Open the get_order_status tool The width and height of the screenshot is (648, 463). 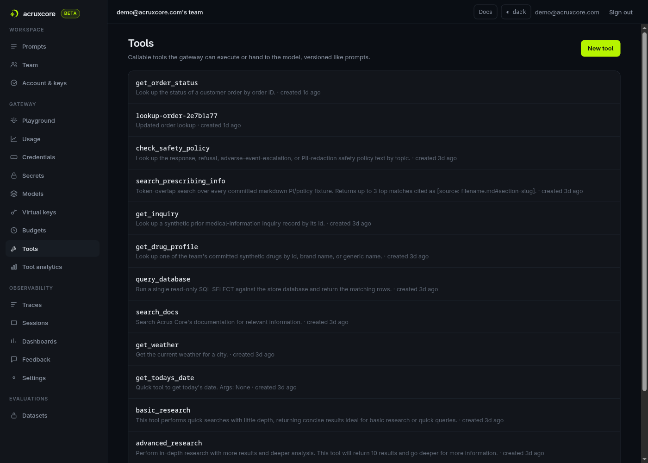coord(374,87)
